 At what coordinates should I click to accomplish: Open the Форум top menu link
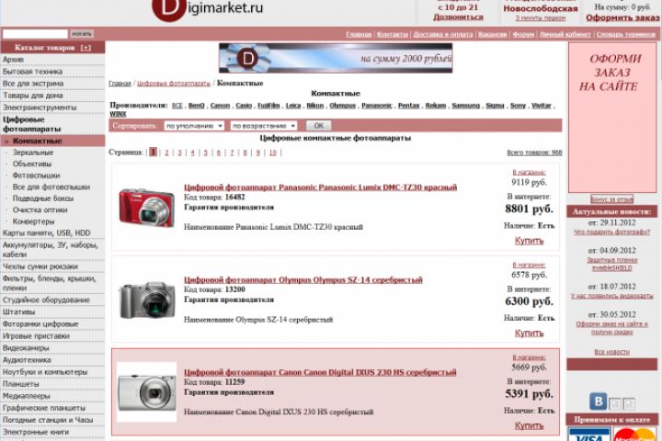[x=523, y=35]
